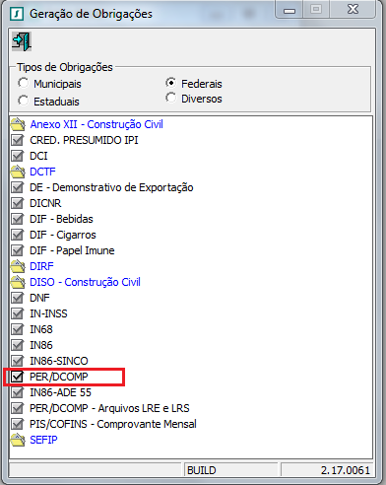Open the DIRF link
Image resolution: width=386 pixels, height=485 pixels.
tap(41, 266)
